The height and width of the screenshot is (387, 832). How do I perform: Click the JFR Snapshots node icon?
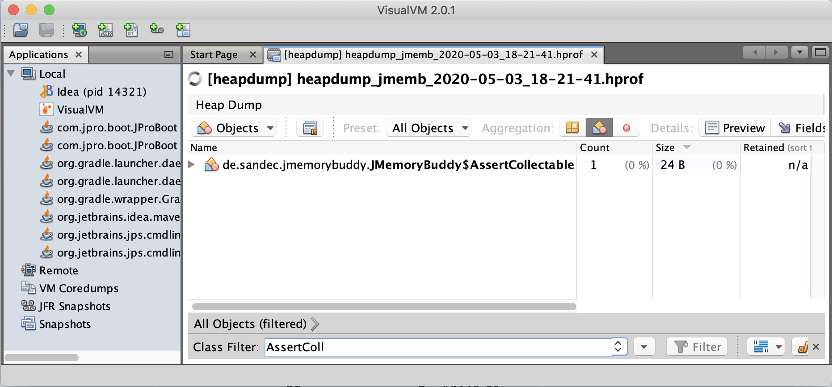click(x=29, y=306)
